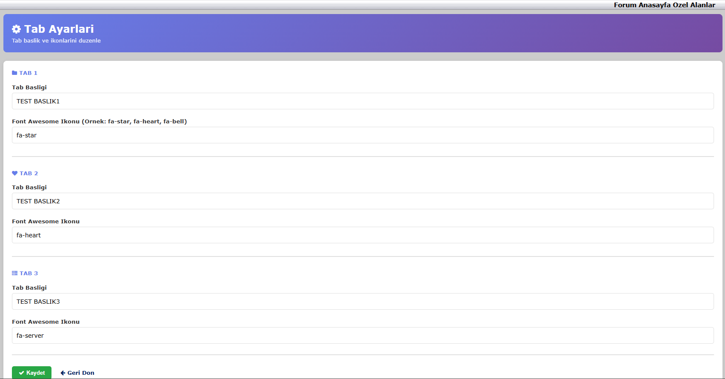Image resolution: width=725 pixels, height=379 pixels.
Task: Click the checkmark icon in Kaydet button
Action: click(x=21, y=373)
